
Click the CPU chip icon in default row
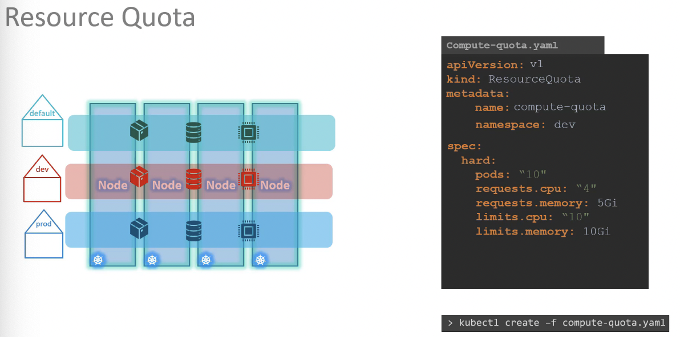click(248, 133)
